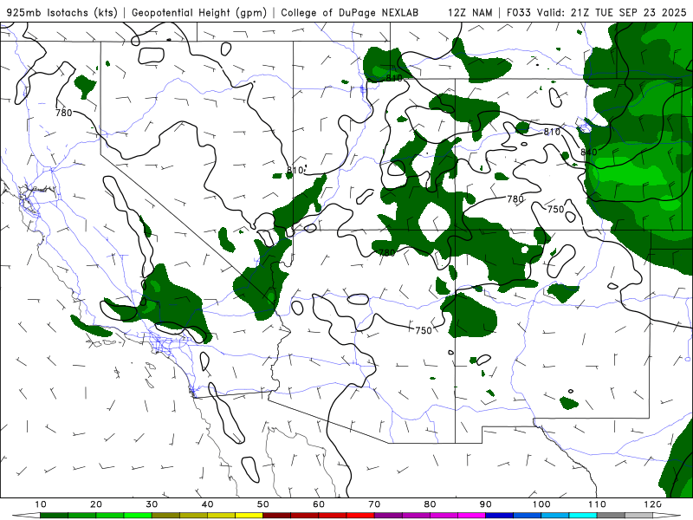Click legend value 100

pos(541,504)
